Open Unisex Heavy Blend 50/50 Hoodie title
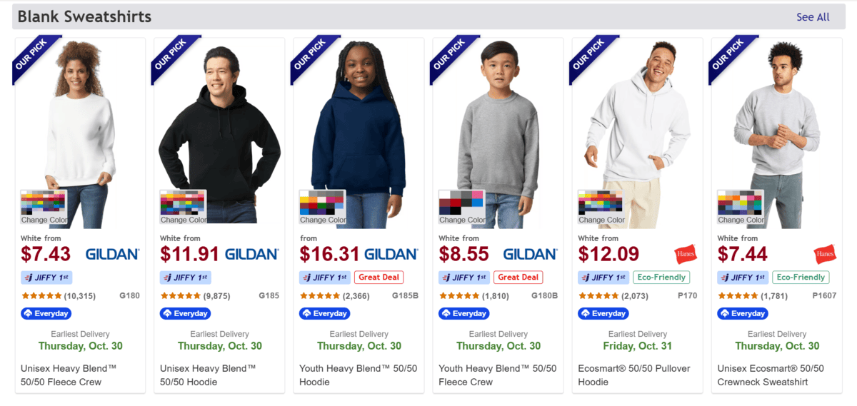The width and height of the screenshot is (857, 406). coord(208,375)
